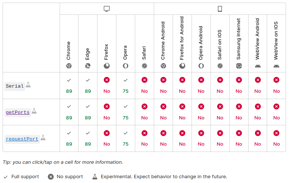Click the desktop platform monitor icon
This screenshot has height=183, width=289.
(107, 9)
